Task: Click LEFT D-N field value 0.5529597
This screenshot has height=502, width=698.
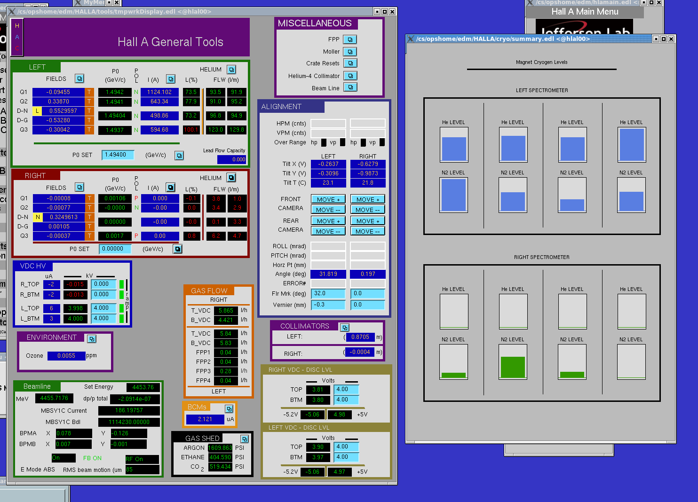Action: [63, 111]
